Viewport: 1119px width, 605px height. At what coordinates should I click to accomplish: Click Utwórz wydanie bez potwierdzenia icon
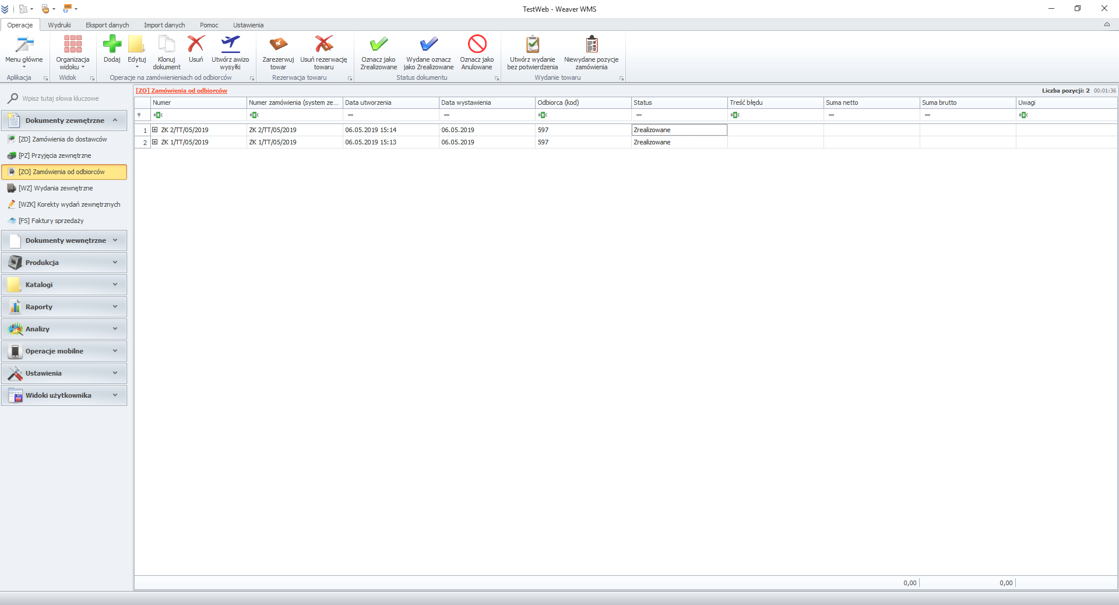532,45
